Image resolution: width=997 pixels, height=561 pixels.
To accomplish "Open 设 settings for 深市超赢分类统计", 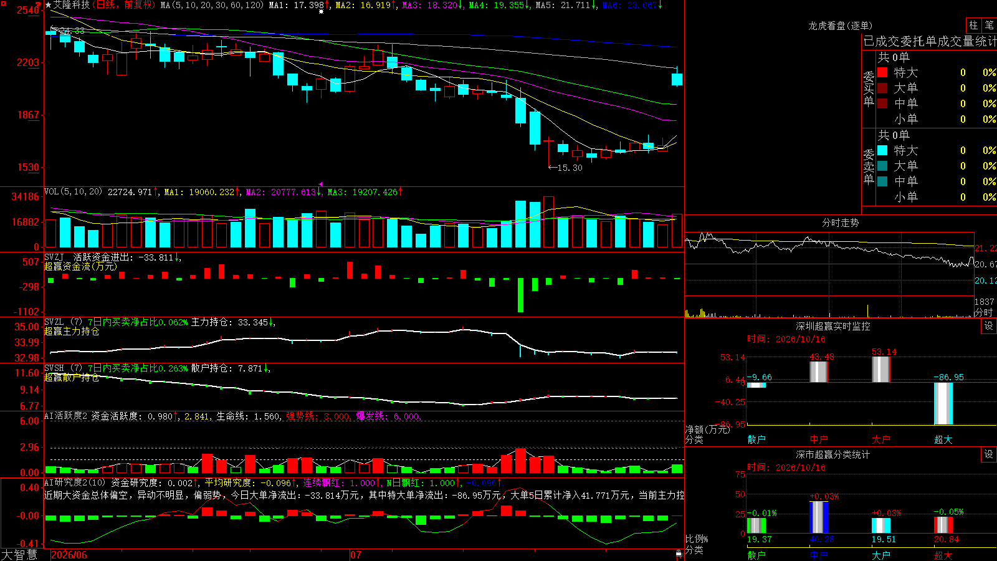I will coord(989,454).
